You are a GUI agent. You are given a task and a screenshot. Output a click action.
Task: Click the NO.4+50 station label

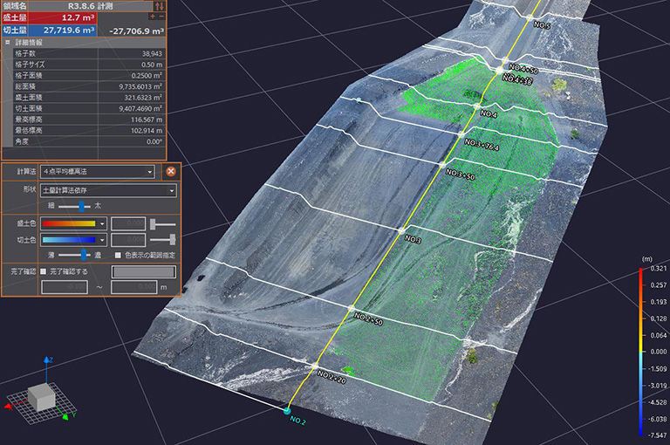[x=523, y=68]
